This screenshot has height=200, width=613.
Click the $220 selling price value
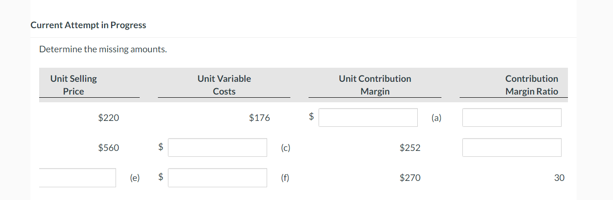(109, 118)
